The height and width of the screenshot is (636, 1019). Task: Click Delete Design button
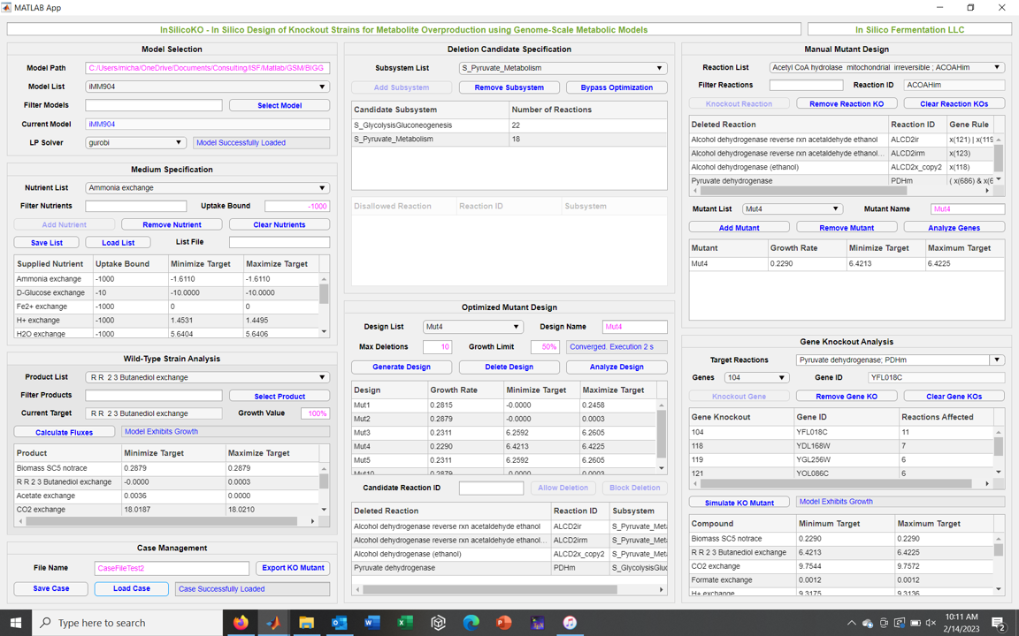[x=509, y=367]
